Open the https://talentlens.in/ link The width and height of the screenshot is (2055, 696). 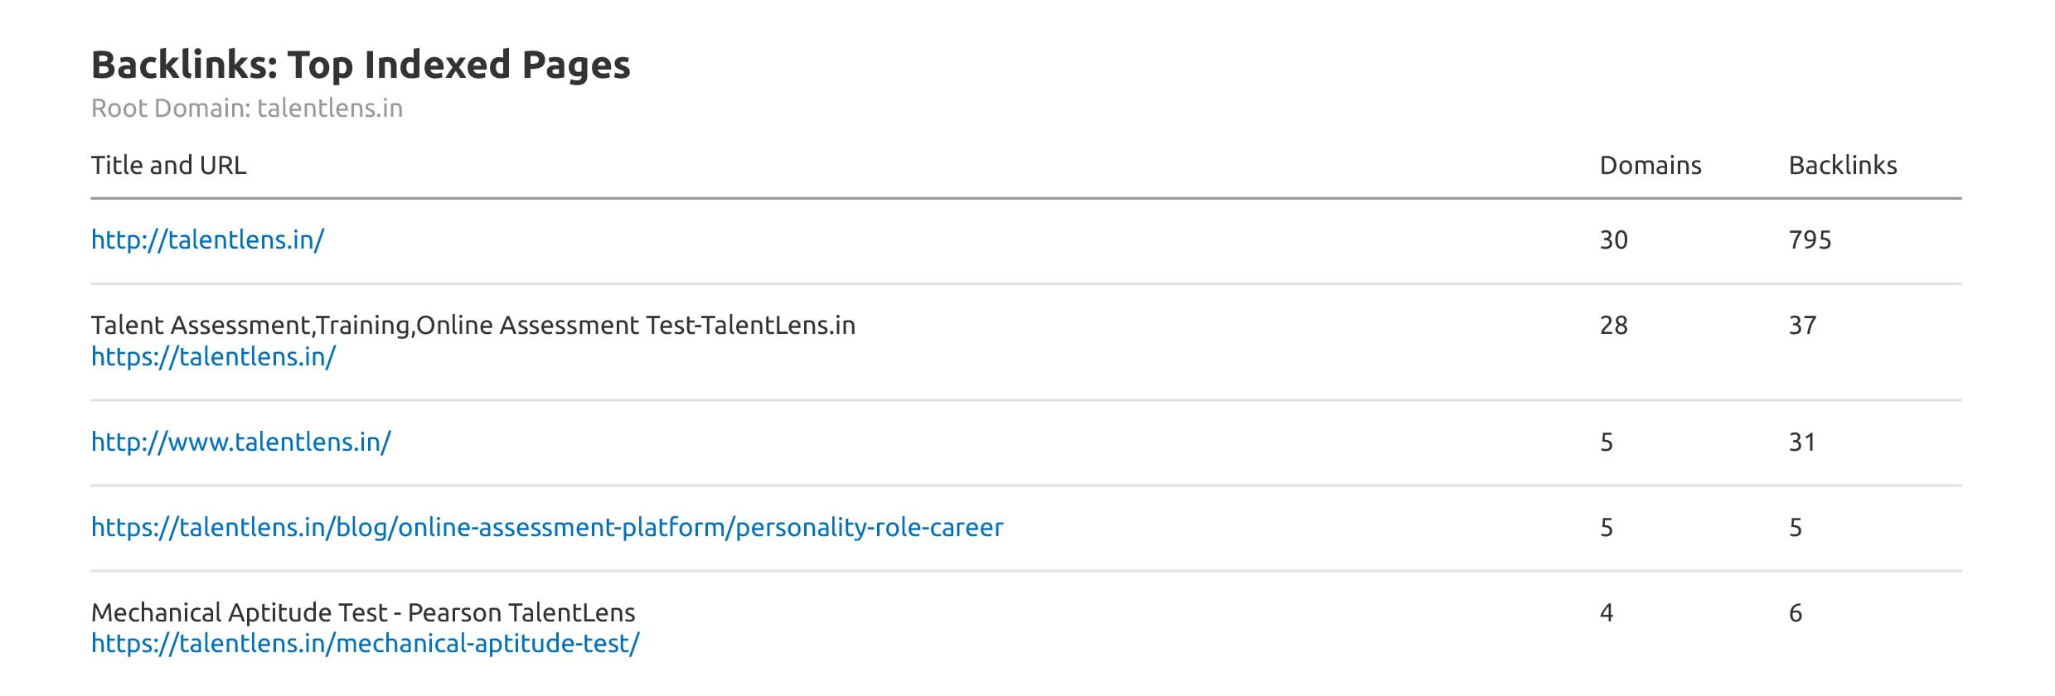click(213, 357)
